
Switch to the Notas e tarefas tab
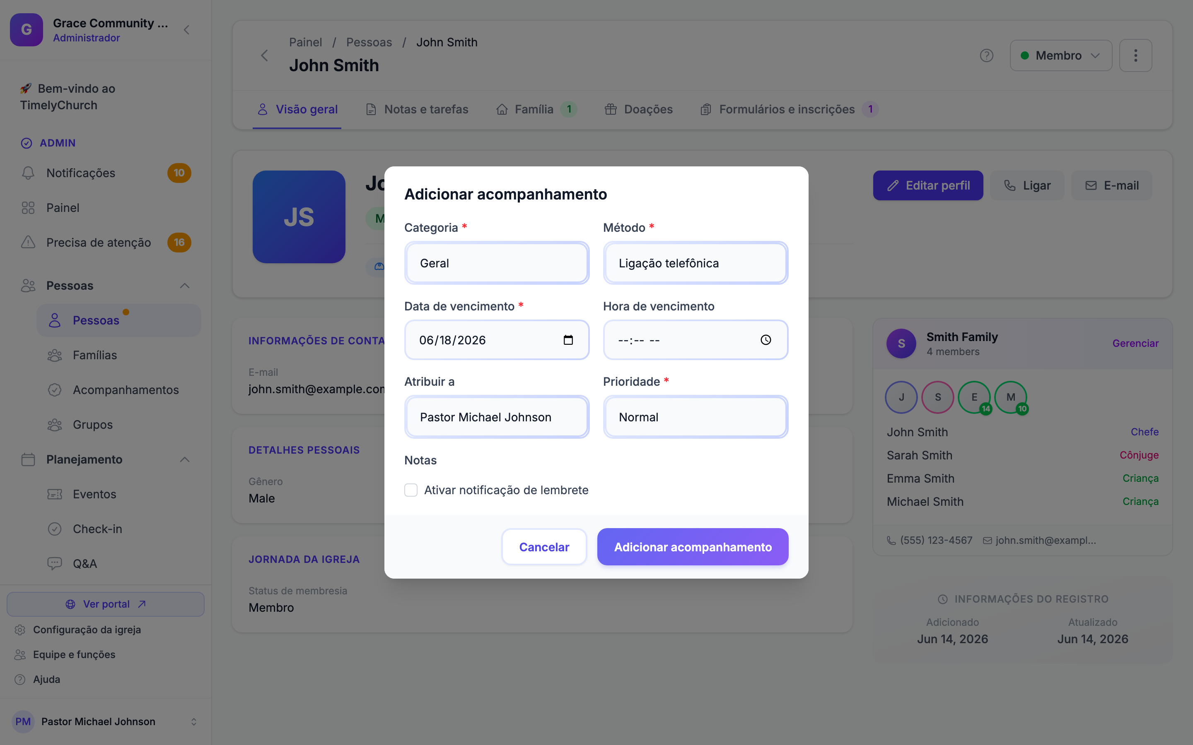pos(417,109)
